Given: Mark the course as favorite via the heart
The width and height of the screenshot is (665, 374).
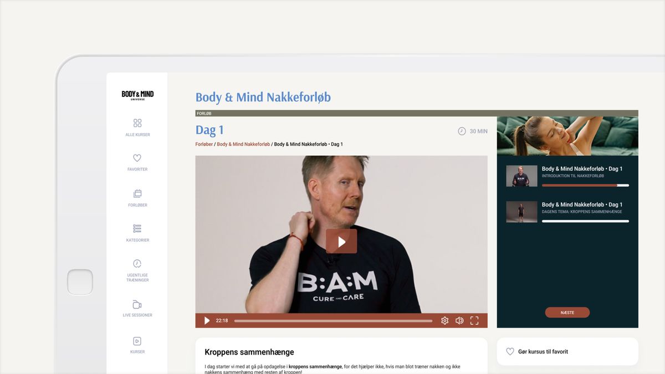Looking at the screenshot, I should point(509,351).
